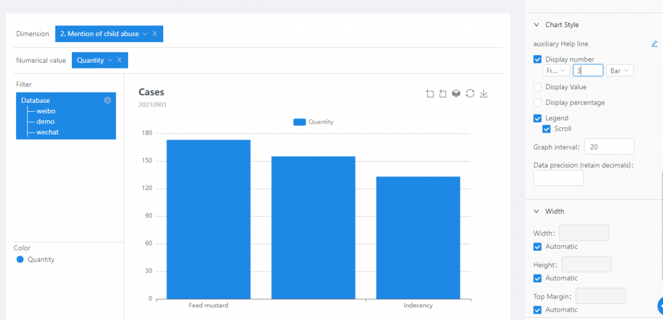Screen dimensions: 663x320
Task: Open the Bar type dropdown
Action: pyautogui.click(x=620, y=70)
